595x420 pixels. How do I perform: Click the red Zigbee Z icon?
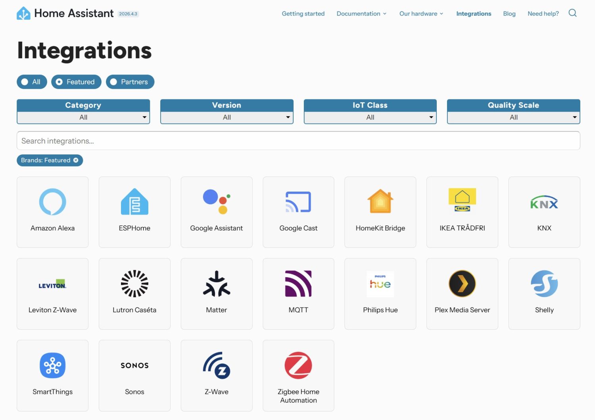click(298, 365)
